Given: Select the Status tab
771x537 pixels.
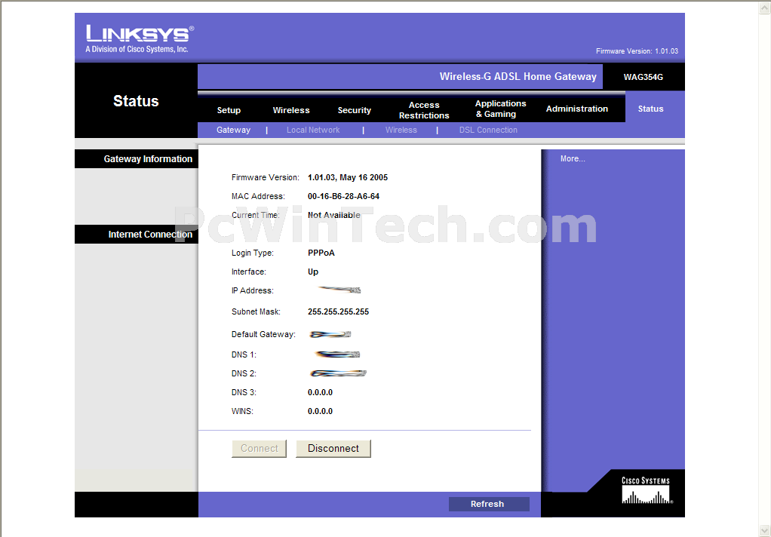Looking at the screenshot, I should [650, 109].
